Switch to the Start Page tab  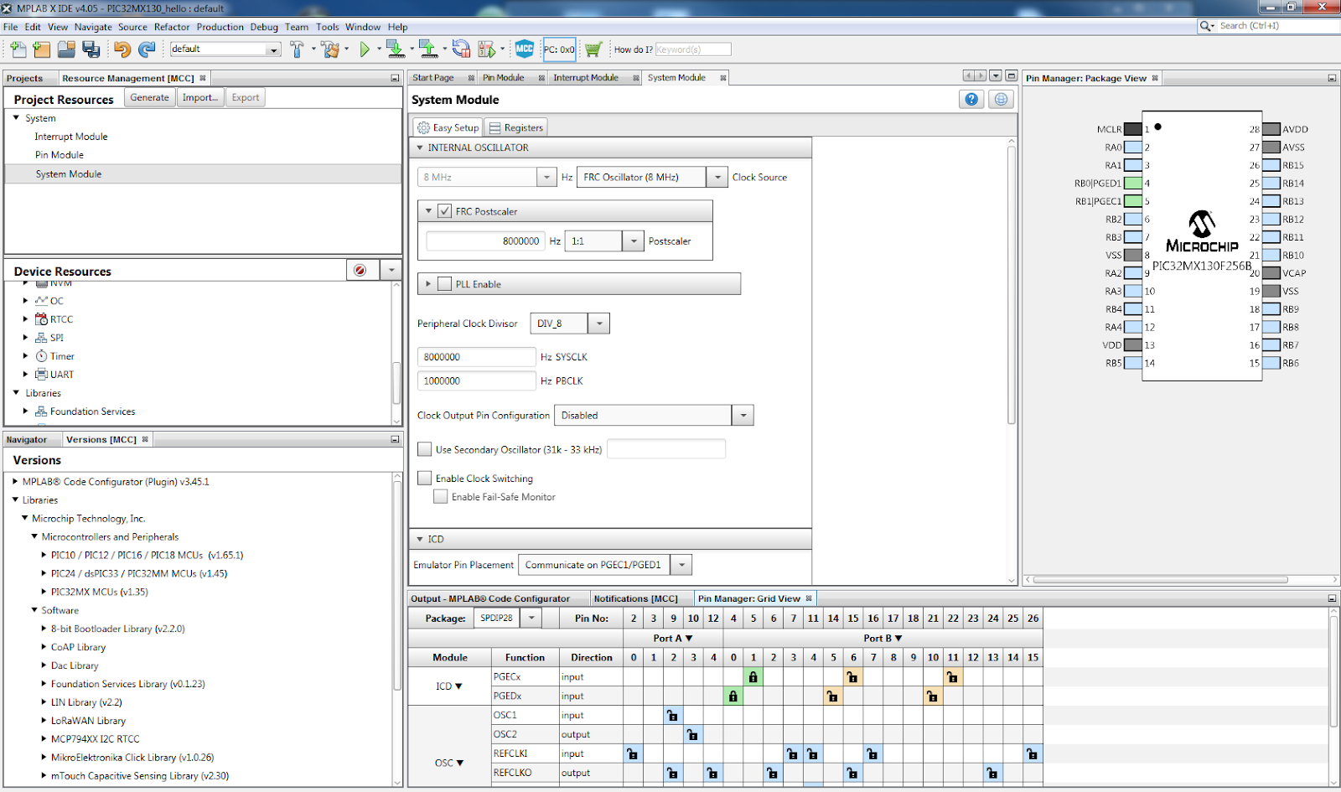(x=433, y=78)
